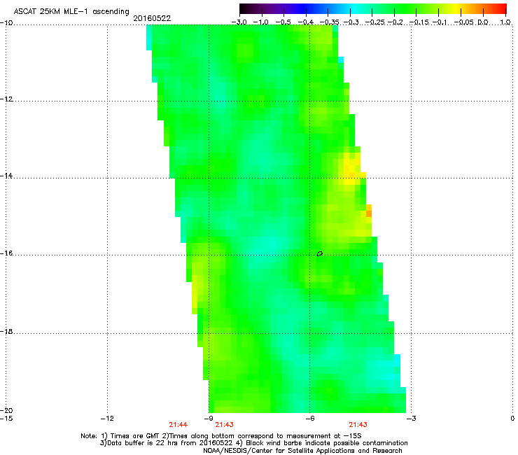The height and width of the screenshot is (455, 518).
Task: Click the "-0.05" color bar label
Action: [464, 22]
